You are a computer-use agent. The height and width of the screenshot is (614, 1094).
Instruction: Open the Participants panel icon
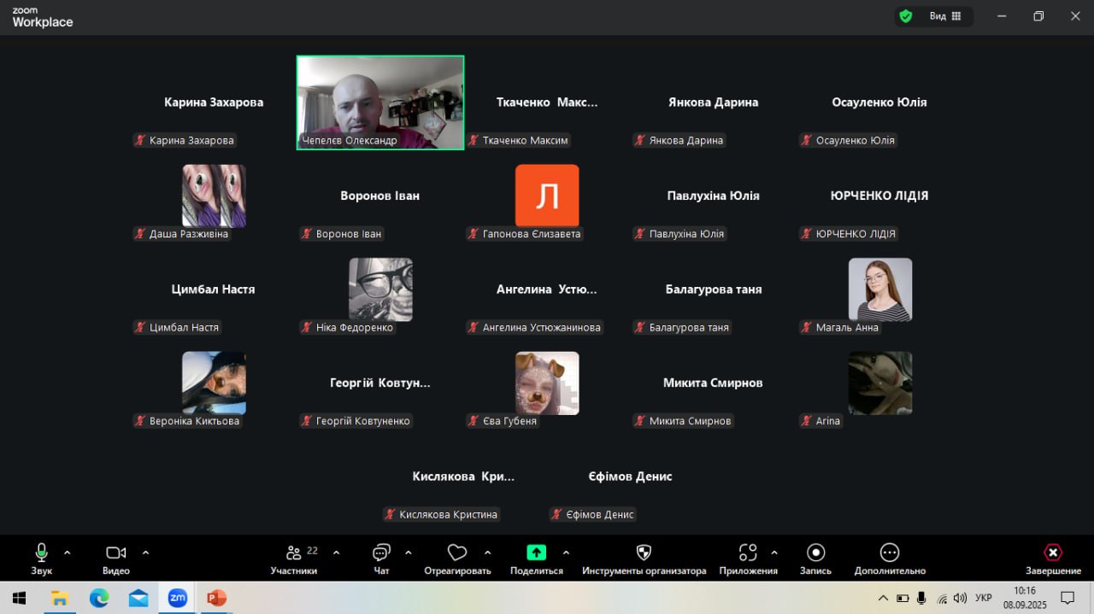(x=294, y=553)
